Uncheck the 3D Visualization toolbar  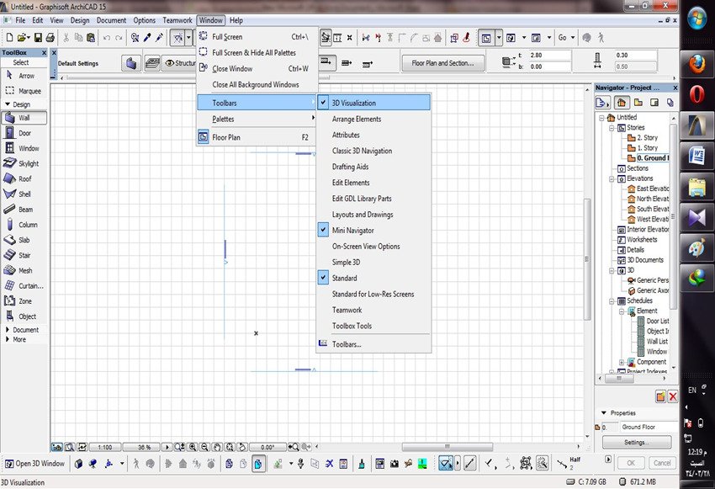[x=353, y=103]
